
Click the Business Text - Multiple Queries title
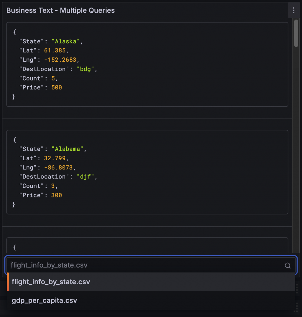click(60, 11)
